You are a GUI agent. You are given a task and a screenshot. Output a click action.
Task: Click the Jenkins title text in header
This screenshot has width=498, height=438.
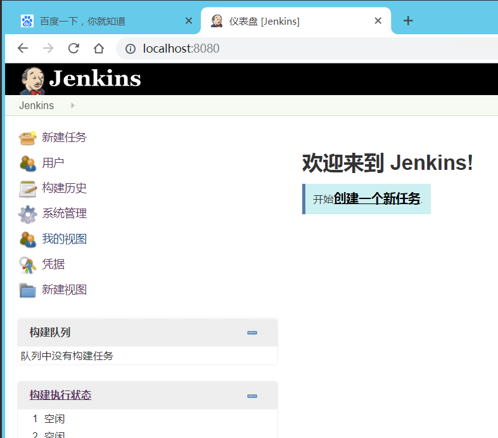[95, 78]
